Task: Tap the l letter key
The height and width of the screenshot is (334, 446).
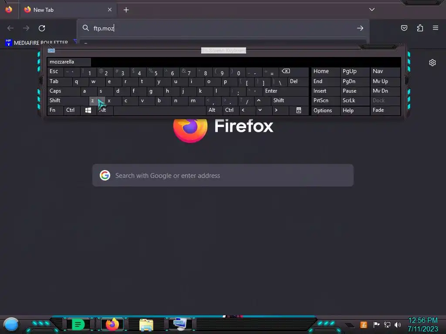Action: [x=221, y=91]
